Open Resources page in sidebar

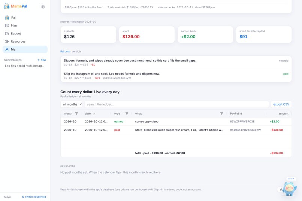[x=25, y=41]
